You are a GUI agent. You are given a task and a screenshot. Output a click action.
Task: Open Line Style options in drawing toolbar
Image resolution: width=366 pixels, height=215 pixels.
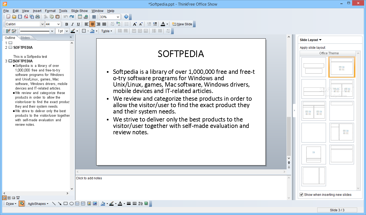coord(129,204)
